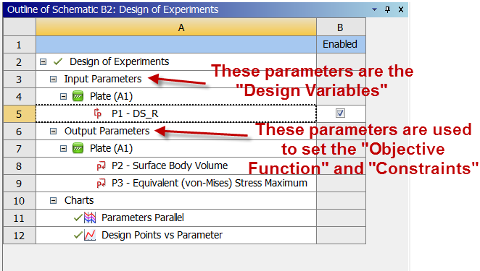Click the Design Points vs Parameter chart icon
Image resolution: width=480 pixels, height=271 pixels.
(90, 235)
